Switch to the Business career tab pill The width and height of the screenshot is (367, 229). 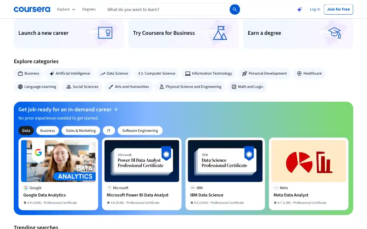click(x=48, y=131)
